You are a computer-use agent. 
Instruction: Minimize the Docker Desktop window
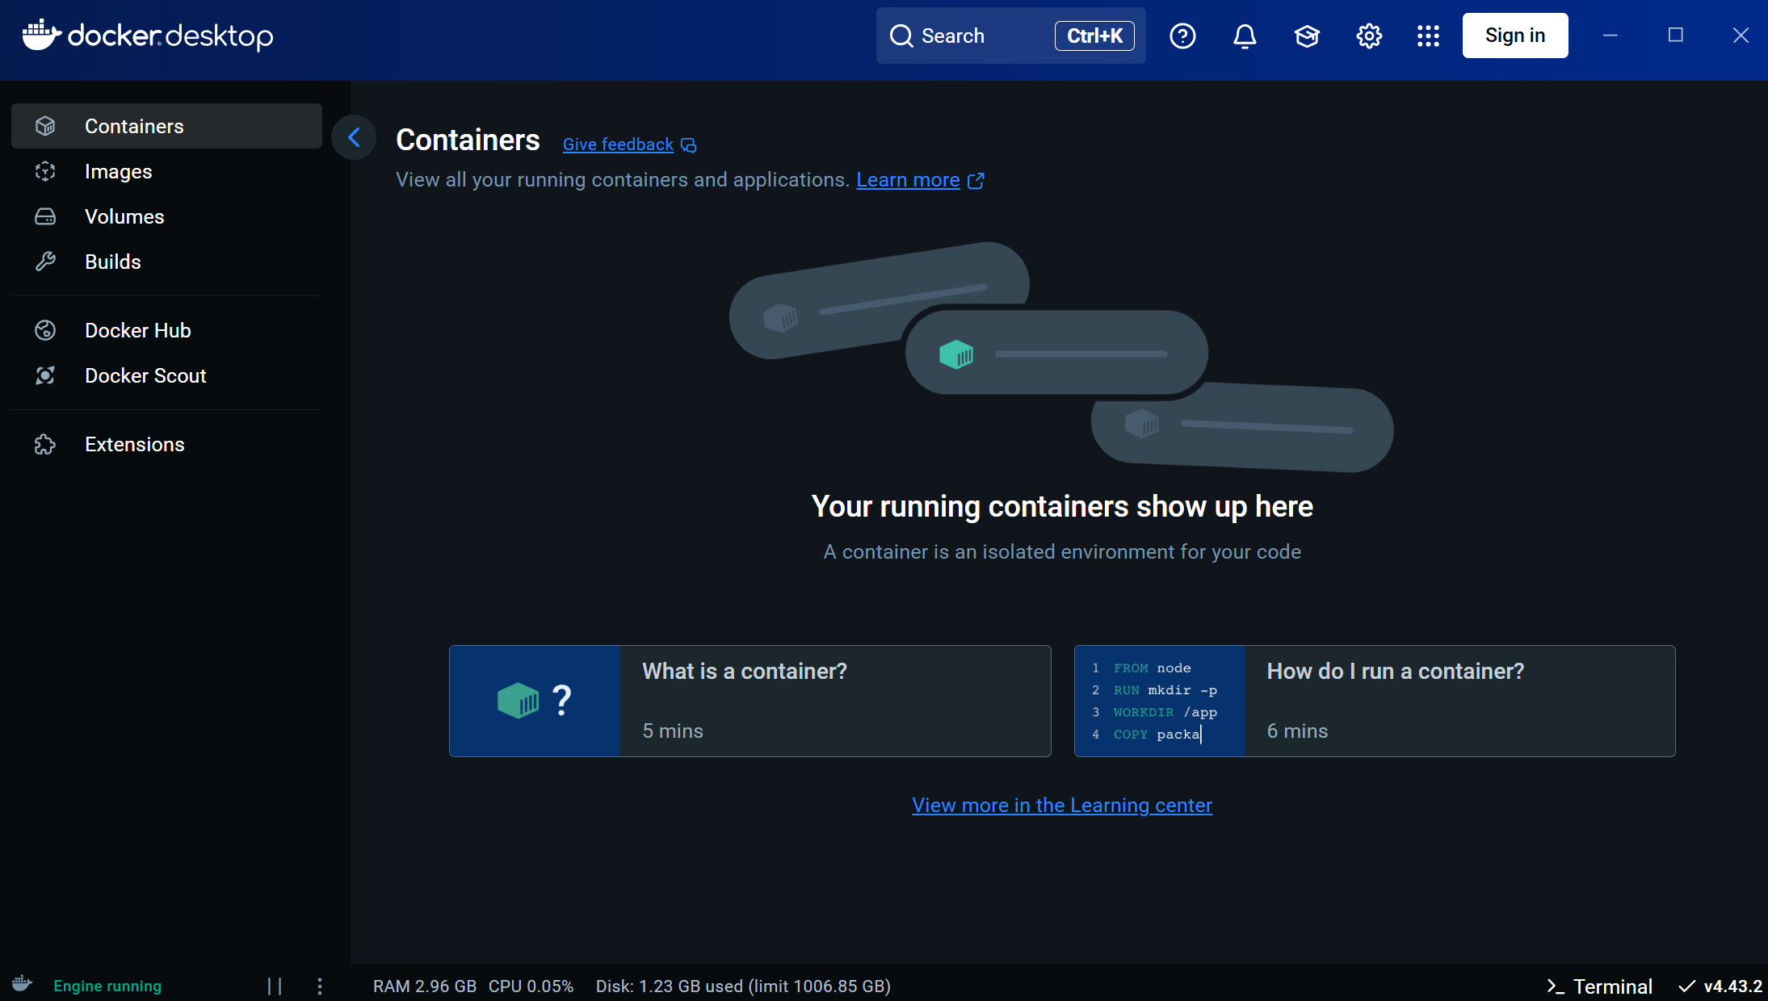(x=1611, y=36)
